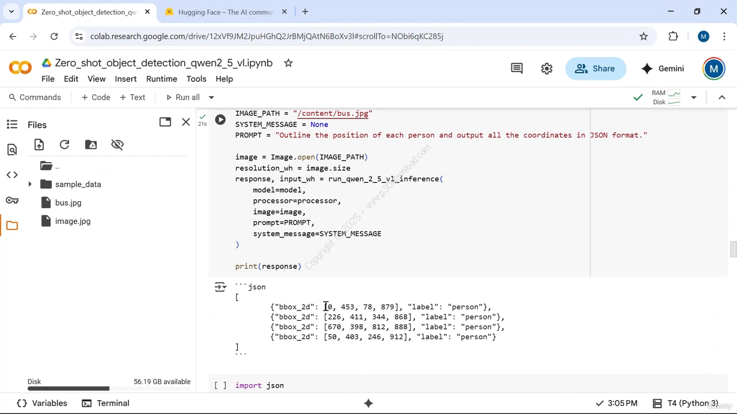Image resolution: width=737 pixels, height=414 pixels.
Task: Toggle hidden files visibility
Action: click(117, 145)
